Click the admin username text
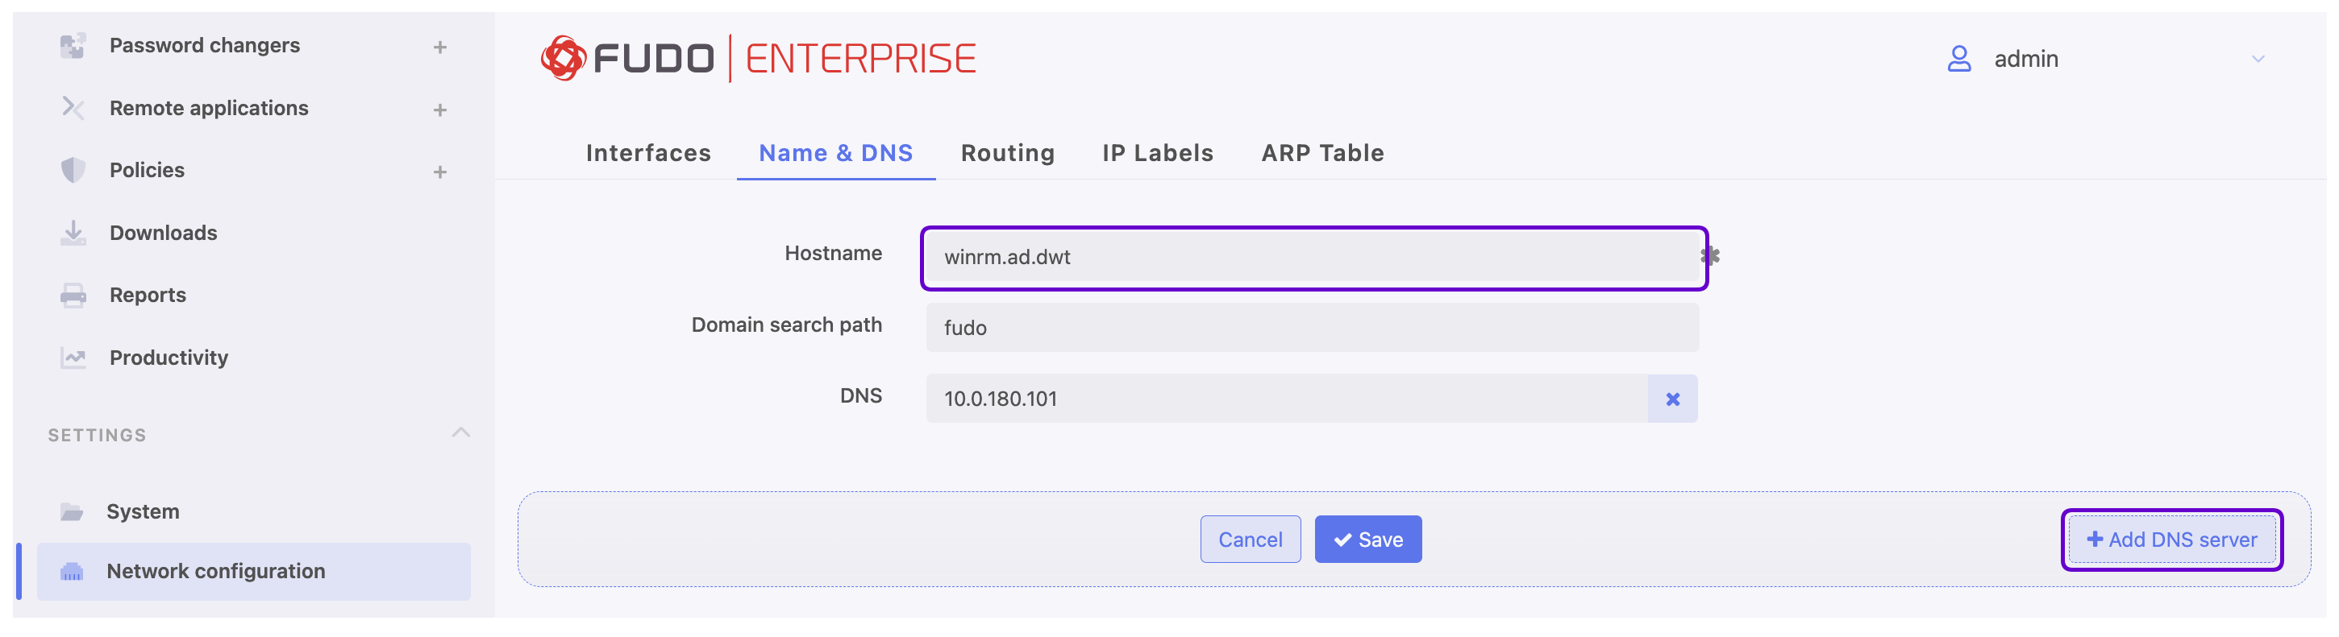2339x637 pixels. [2025, 60]
